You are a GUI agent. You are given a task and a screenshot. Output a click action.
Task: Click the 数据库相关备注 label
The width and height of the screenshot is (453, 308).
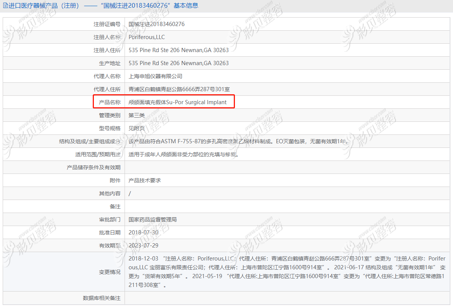pyautogui.click(x=102, y=298)
